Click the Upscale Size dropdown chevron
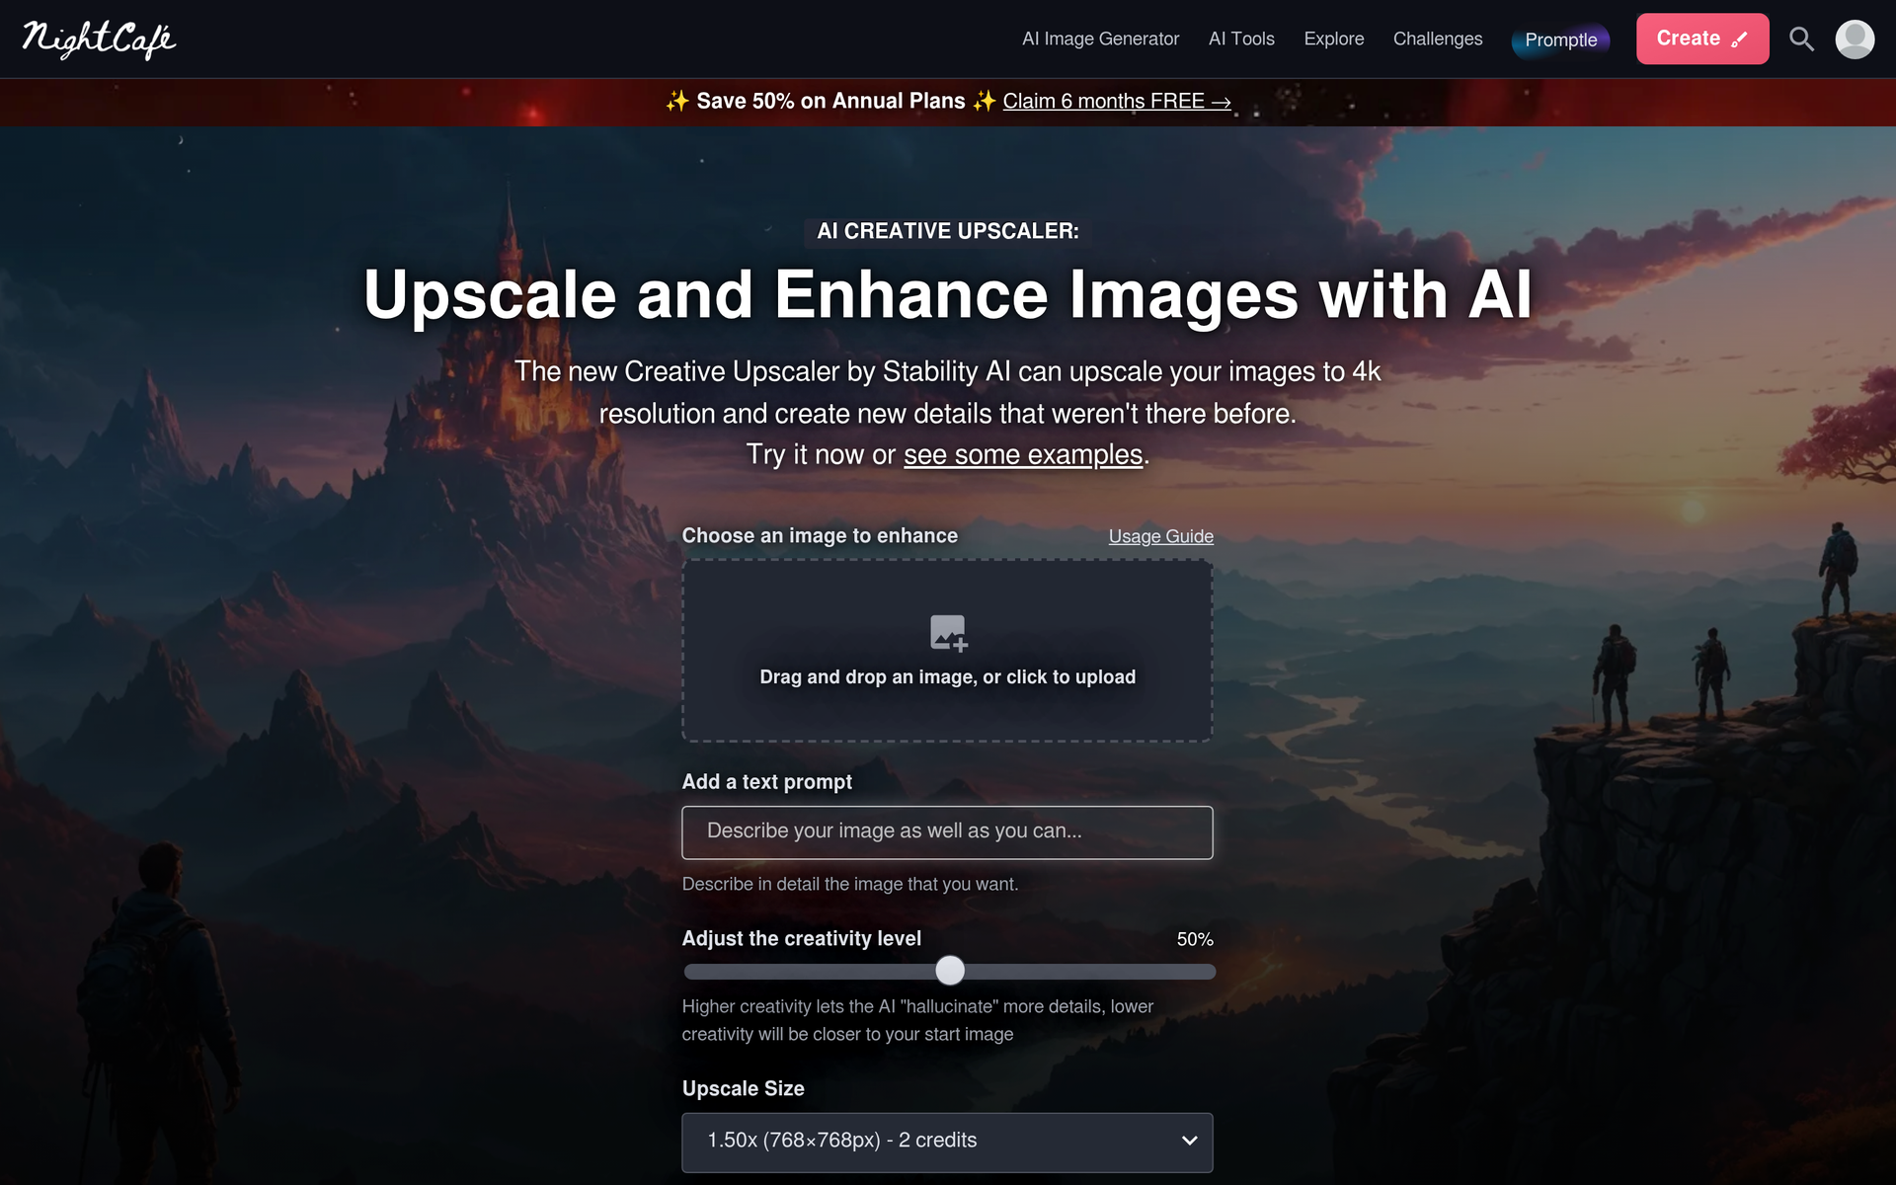Image resolution: width=1896 pixels, height=1185 pixels. pyautogui.click(x=1189, y=1141)
